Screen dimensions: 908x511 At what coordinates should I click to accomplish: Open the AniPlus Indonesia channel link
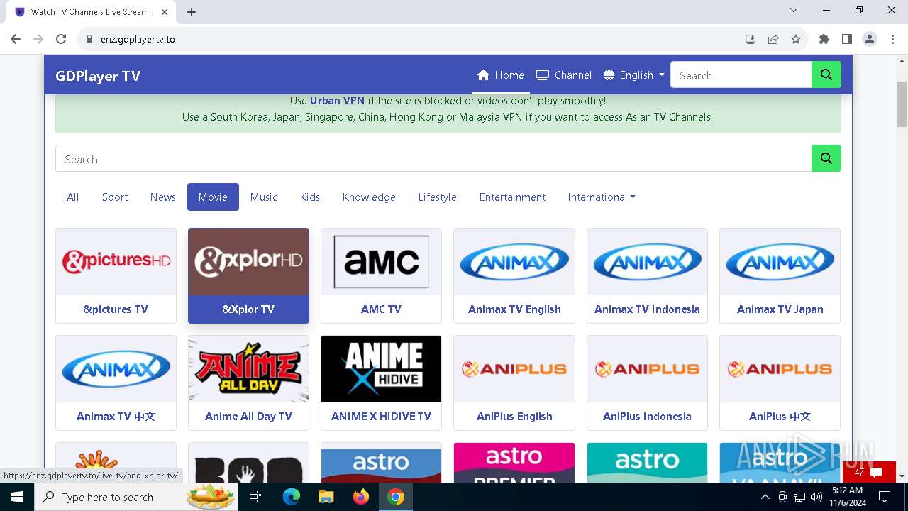coord(647,416)
